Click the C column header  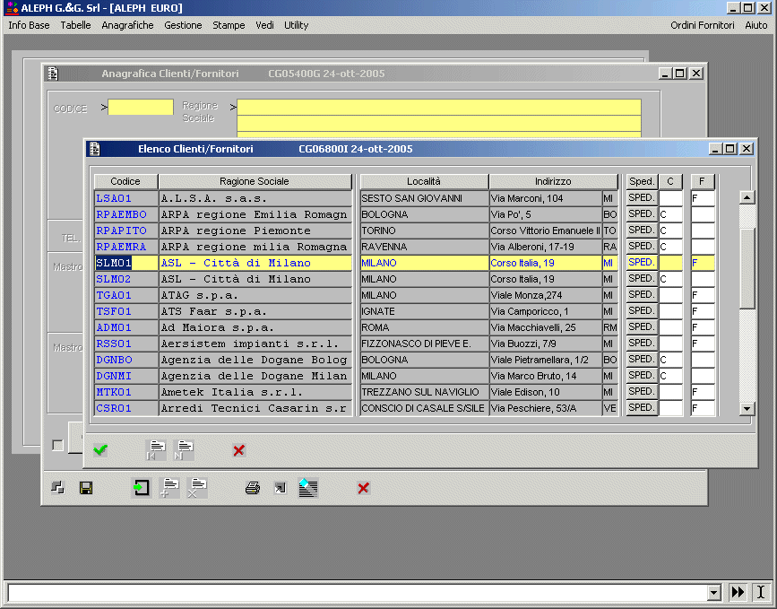(670, 181)
